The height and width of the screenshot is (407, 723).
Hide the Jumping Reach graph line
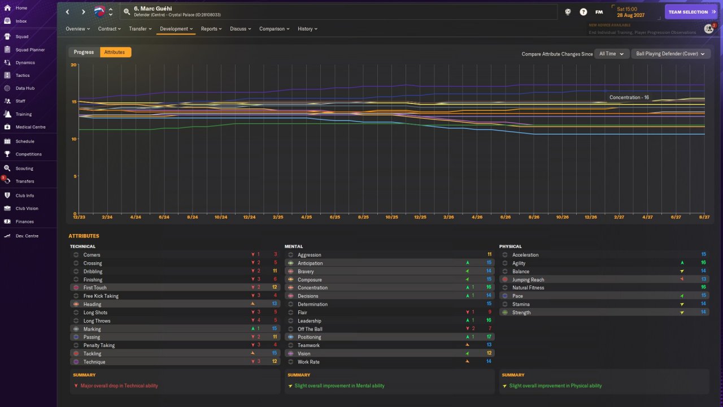(x=505, y=280)
